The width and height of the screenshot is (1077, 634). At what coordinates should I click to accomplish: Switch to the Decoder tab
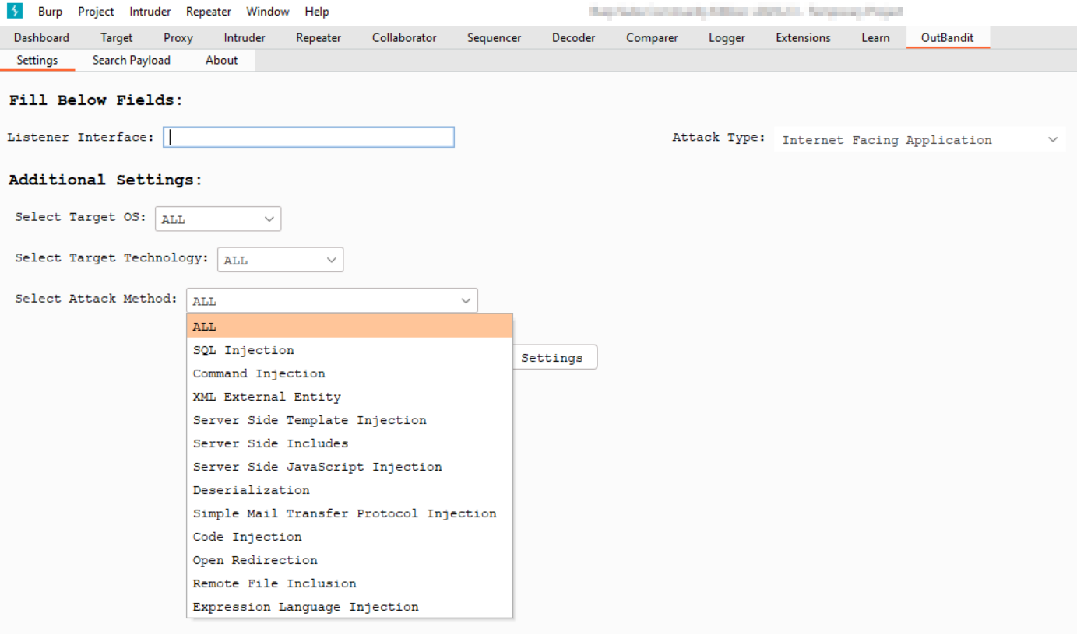click(574, 37)
